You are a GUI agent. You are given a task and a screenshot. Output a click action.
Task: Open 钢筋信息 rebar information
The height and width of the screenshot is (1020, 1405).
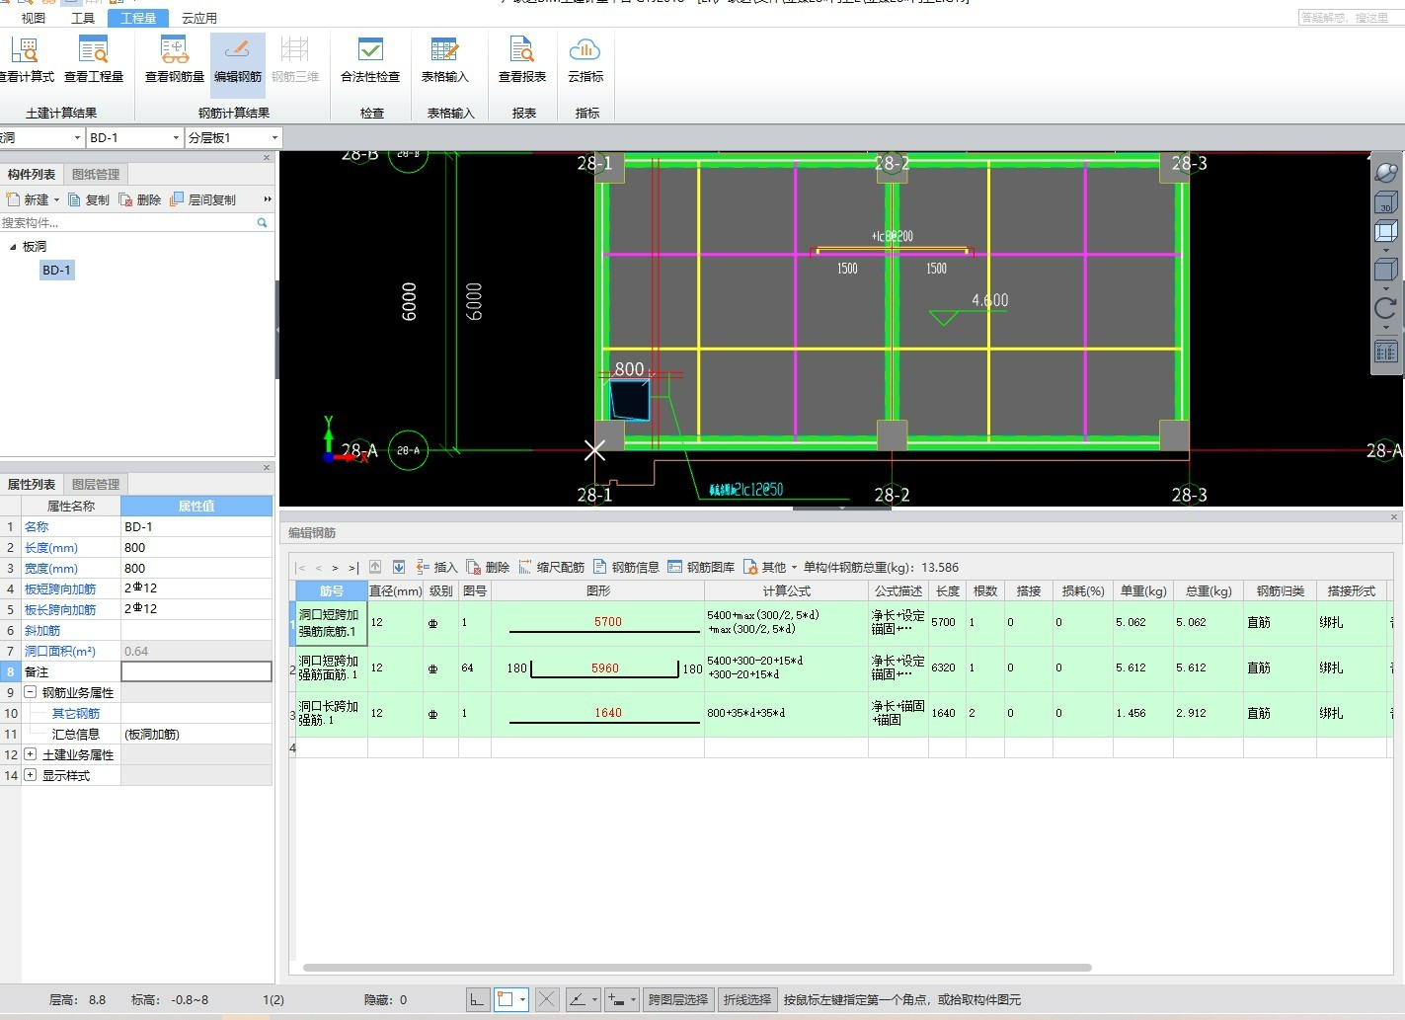click(x=626, y=568)
